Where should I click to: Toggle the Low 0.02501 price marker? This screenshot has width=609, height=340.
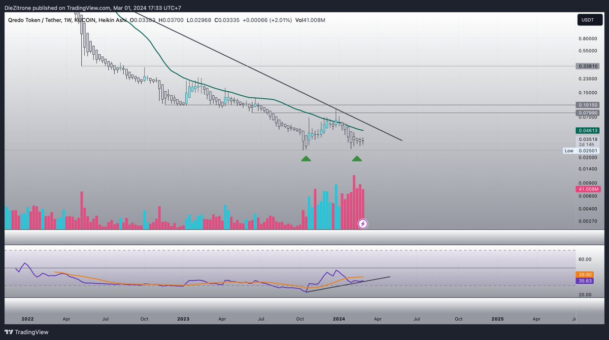581,150
